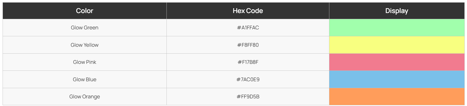This screenshot has height=106, width=467.
Task: Click the Color column header
Action: [85, 11]
